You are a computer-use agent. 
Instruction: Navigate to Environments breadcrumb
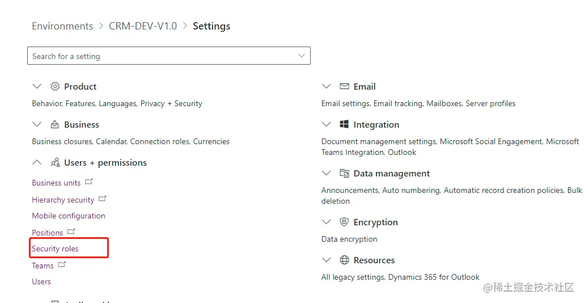(x=62, y=26)
